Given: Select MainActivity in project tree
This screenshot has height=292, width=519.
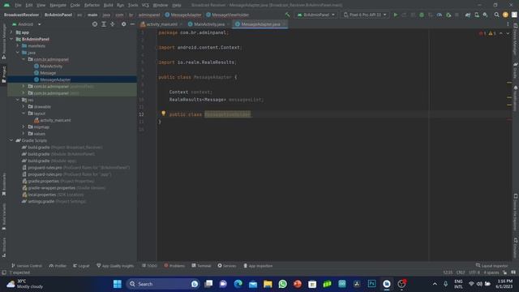Looking at the screenshot, I should [x=51, y=67].
